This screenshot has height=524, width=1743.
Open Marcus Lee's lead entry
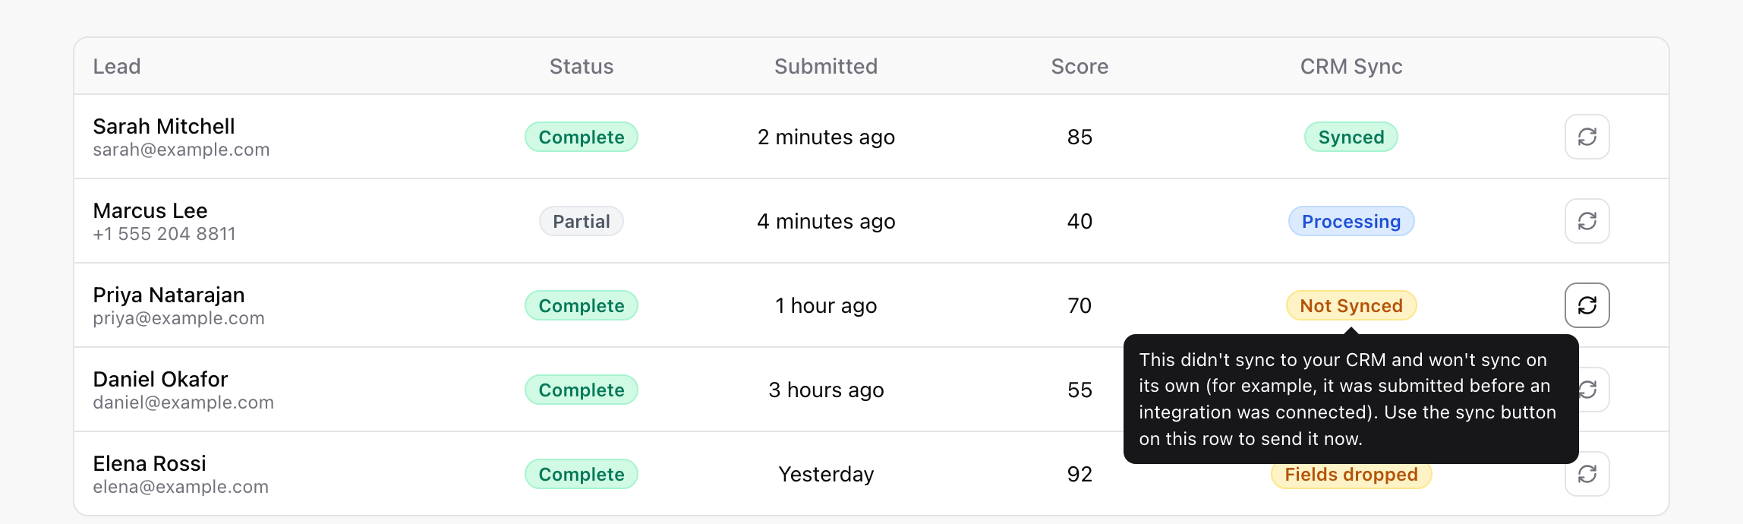point(150,210)
